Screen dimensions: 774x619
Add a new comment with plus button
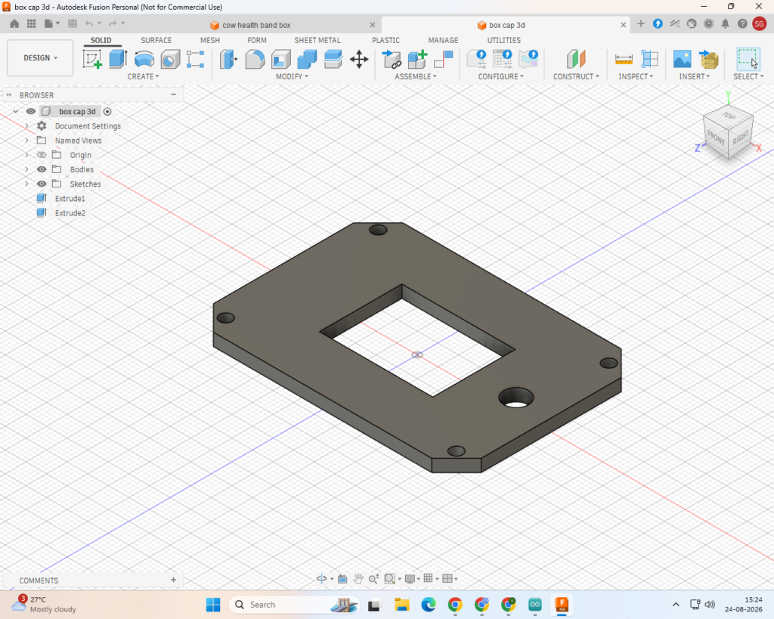[173, 580]
